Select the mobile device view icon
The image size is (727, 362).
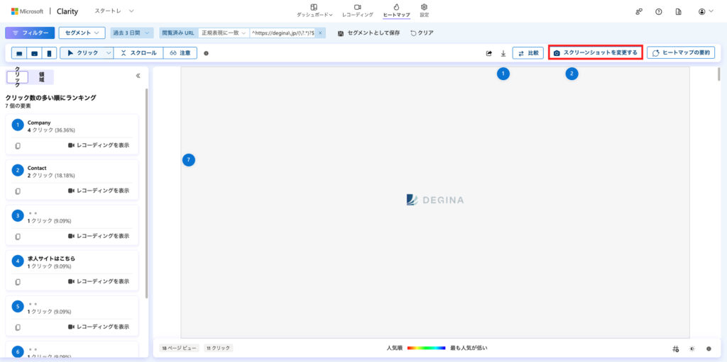(49, 53)
